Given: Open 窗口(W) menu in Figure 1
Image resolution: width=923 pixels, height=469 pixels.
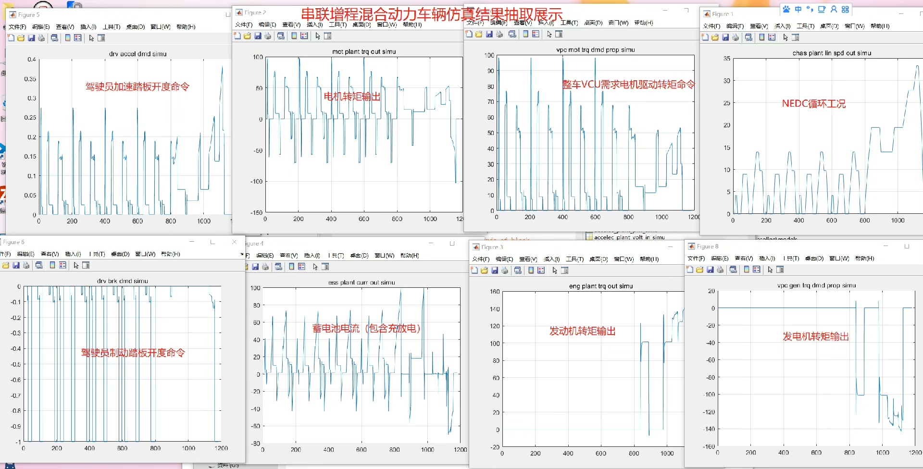Looking at the screenshot, I should point(854,26).
